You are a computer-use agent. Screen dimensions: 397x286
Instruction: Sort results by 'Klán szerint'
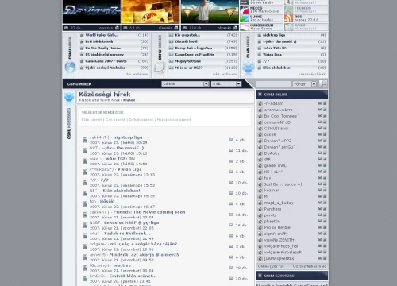point(91,120)
